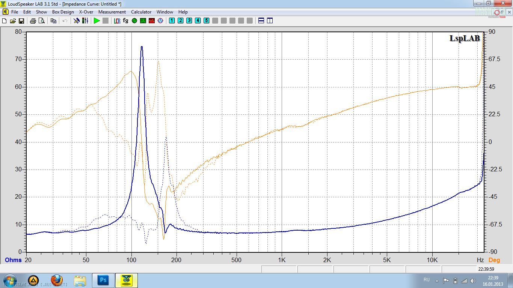Click the RU language indicator
This screenshot has height=288, width=513.
pos(426,280)
